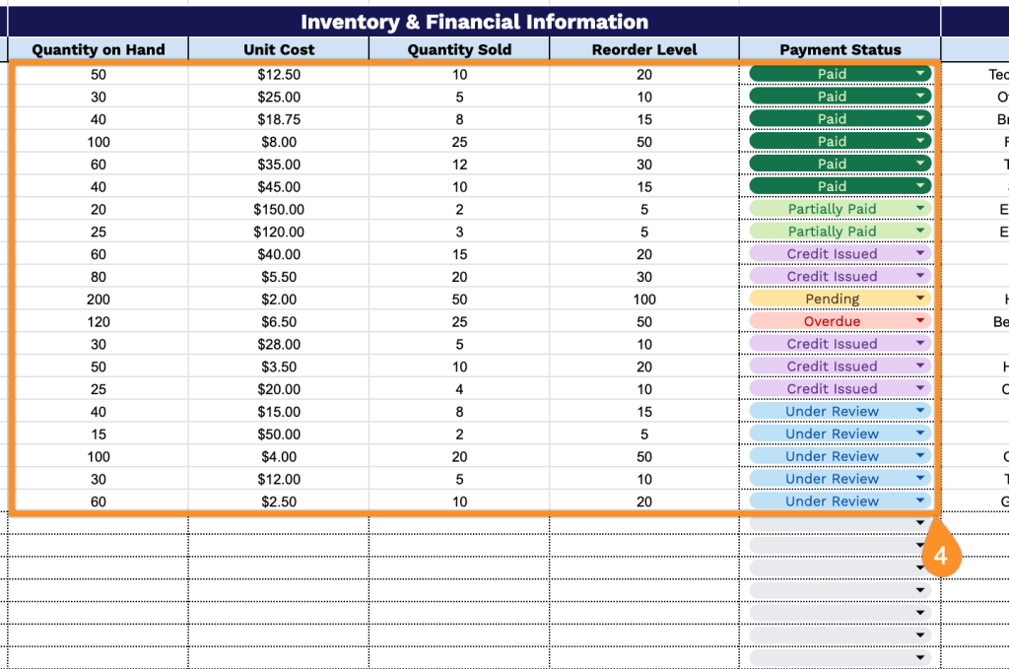Expand Credit Issued dropdown in the $40.00 row

click(x=920, y=253)
